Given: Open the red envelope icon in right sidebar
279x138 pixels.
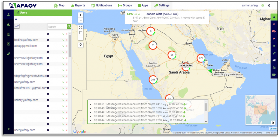Looking at the screenshot, I should tap(274, 32).
